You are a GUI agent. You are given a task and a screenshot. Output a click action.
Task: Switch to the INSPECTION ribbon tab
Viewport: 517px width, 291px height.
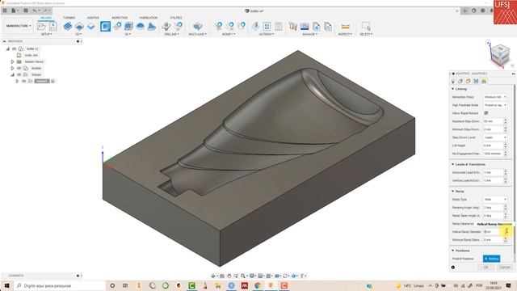(x=120, y=18)
